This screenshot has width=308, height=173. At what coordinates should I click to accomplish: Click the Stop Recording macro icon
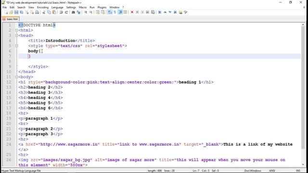click(x=137, y=12)
